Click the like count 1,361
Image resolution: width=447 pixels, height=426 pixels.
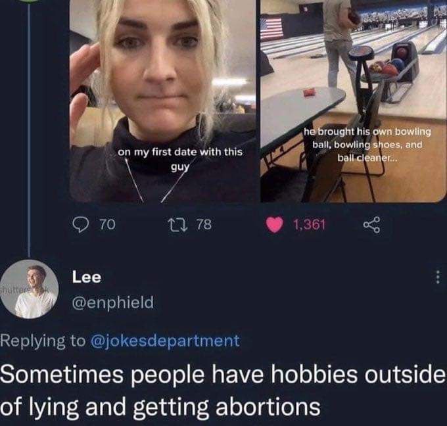point(309,225)
